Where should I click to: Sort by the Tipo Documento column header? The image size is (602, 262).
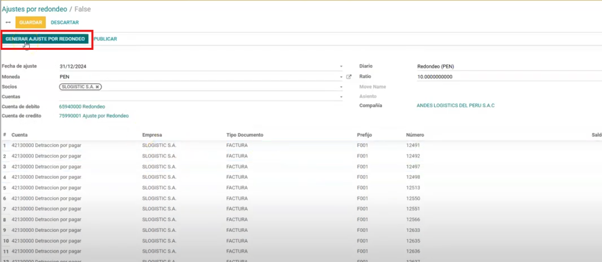[245, 135]
